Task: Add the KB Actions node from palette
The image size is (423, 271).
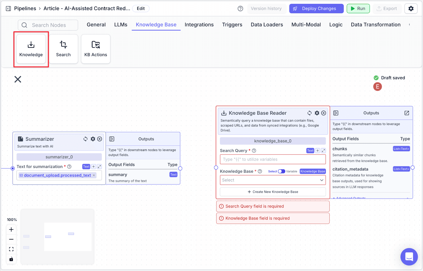Action: 96,49
